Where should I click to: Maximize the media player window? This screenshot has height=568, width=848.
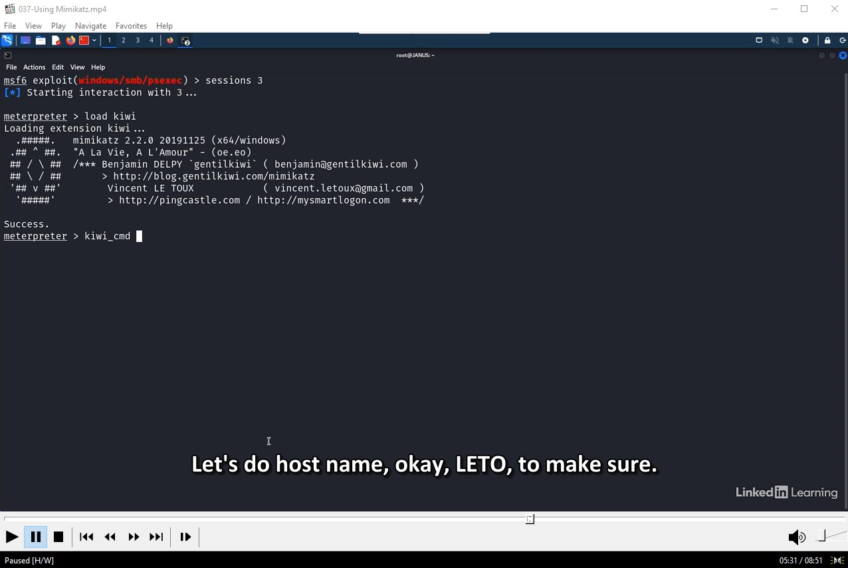(804, 9)
